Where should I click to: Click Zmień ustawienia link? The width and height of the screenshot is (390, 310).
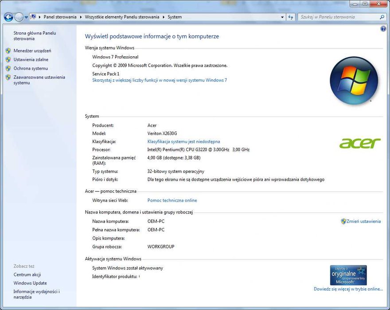pyautogui.click(x=363, y=221)
